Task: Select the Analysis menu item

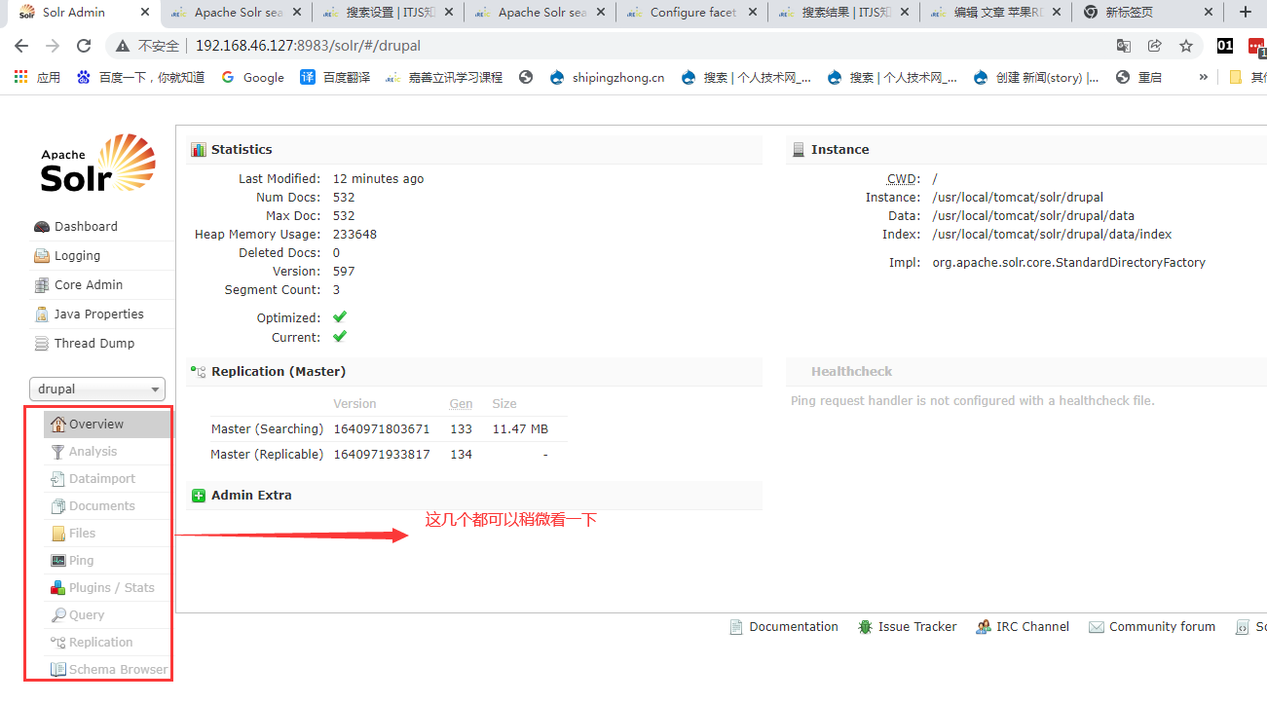Action: (x=108, y=452)
